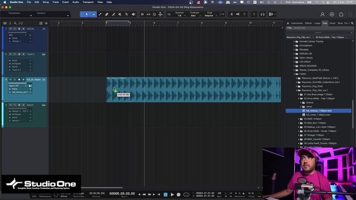Record-arm the VOCAL track

19,29
